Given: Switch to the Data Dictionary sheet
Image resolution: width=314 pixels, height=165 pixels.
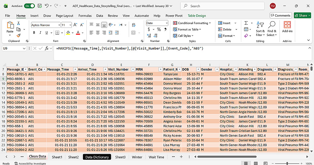Looking at the screenshot, I should 97,157.
